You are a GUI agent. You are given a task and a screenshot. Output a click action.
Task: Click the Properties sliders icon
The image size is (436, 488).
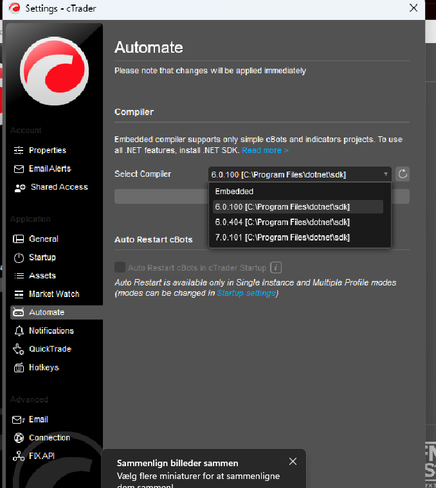pos(19,150)
